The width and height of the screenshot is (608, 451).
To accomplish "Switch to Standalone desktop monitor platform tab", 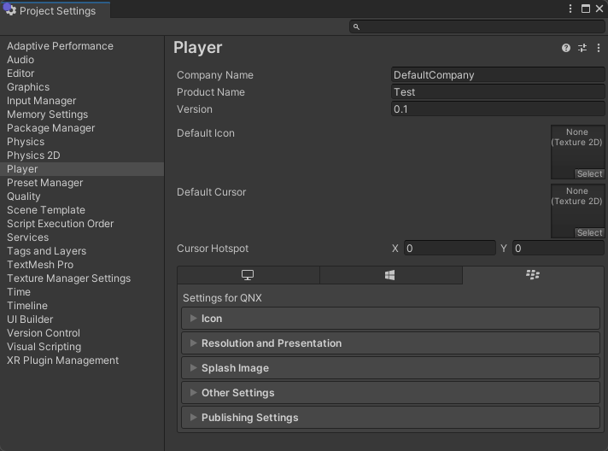I will point(248,275).
